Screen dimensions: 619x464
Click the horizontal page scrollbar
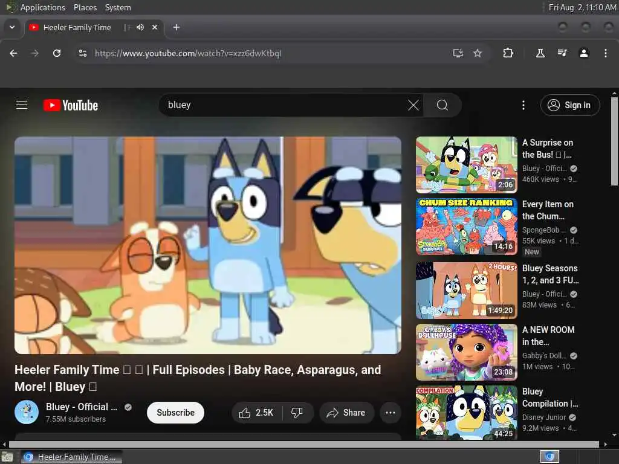(x=304, y=444)
